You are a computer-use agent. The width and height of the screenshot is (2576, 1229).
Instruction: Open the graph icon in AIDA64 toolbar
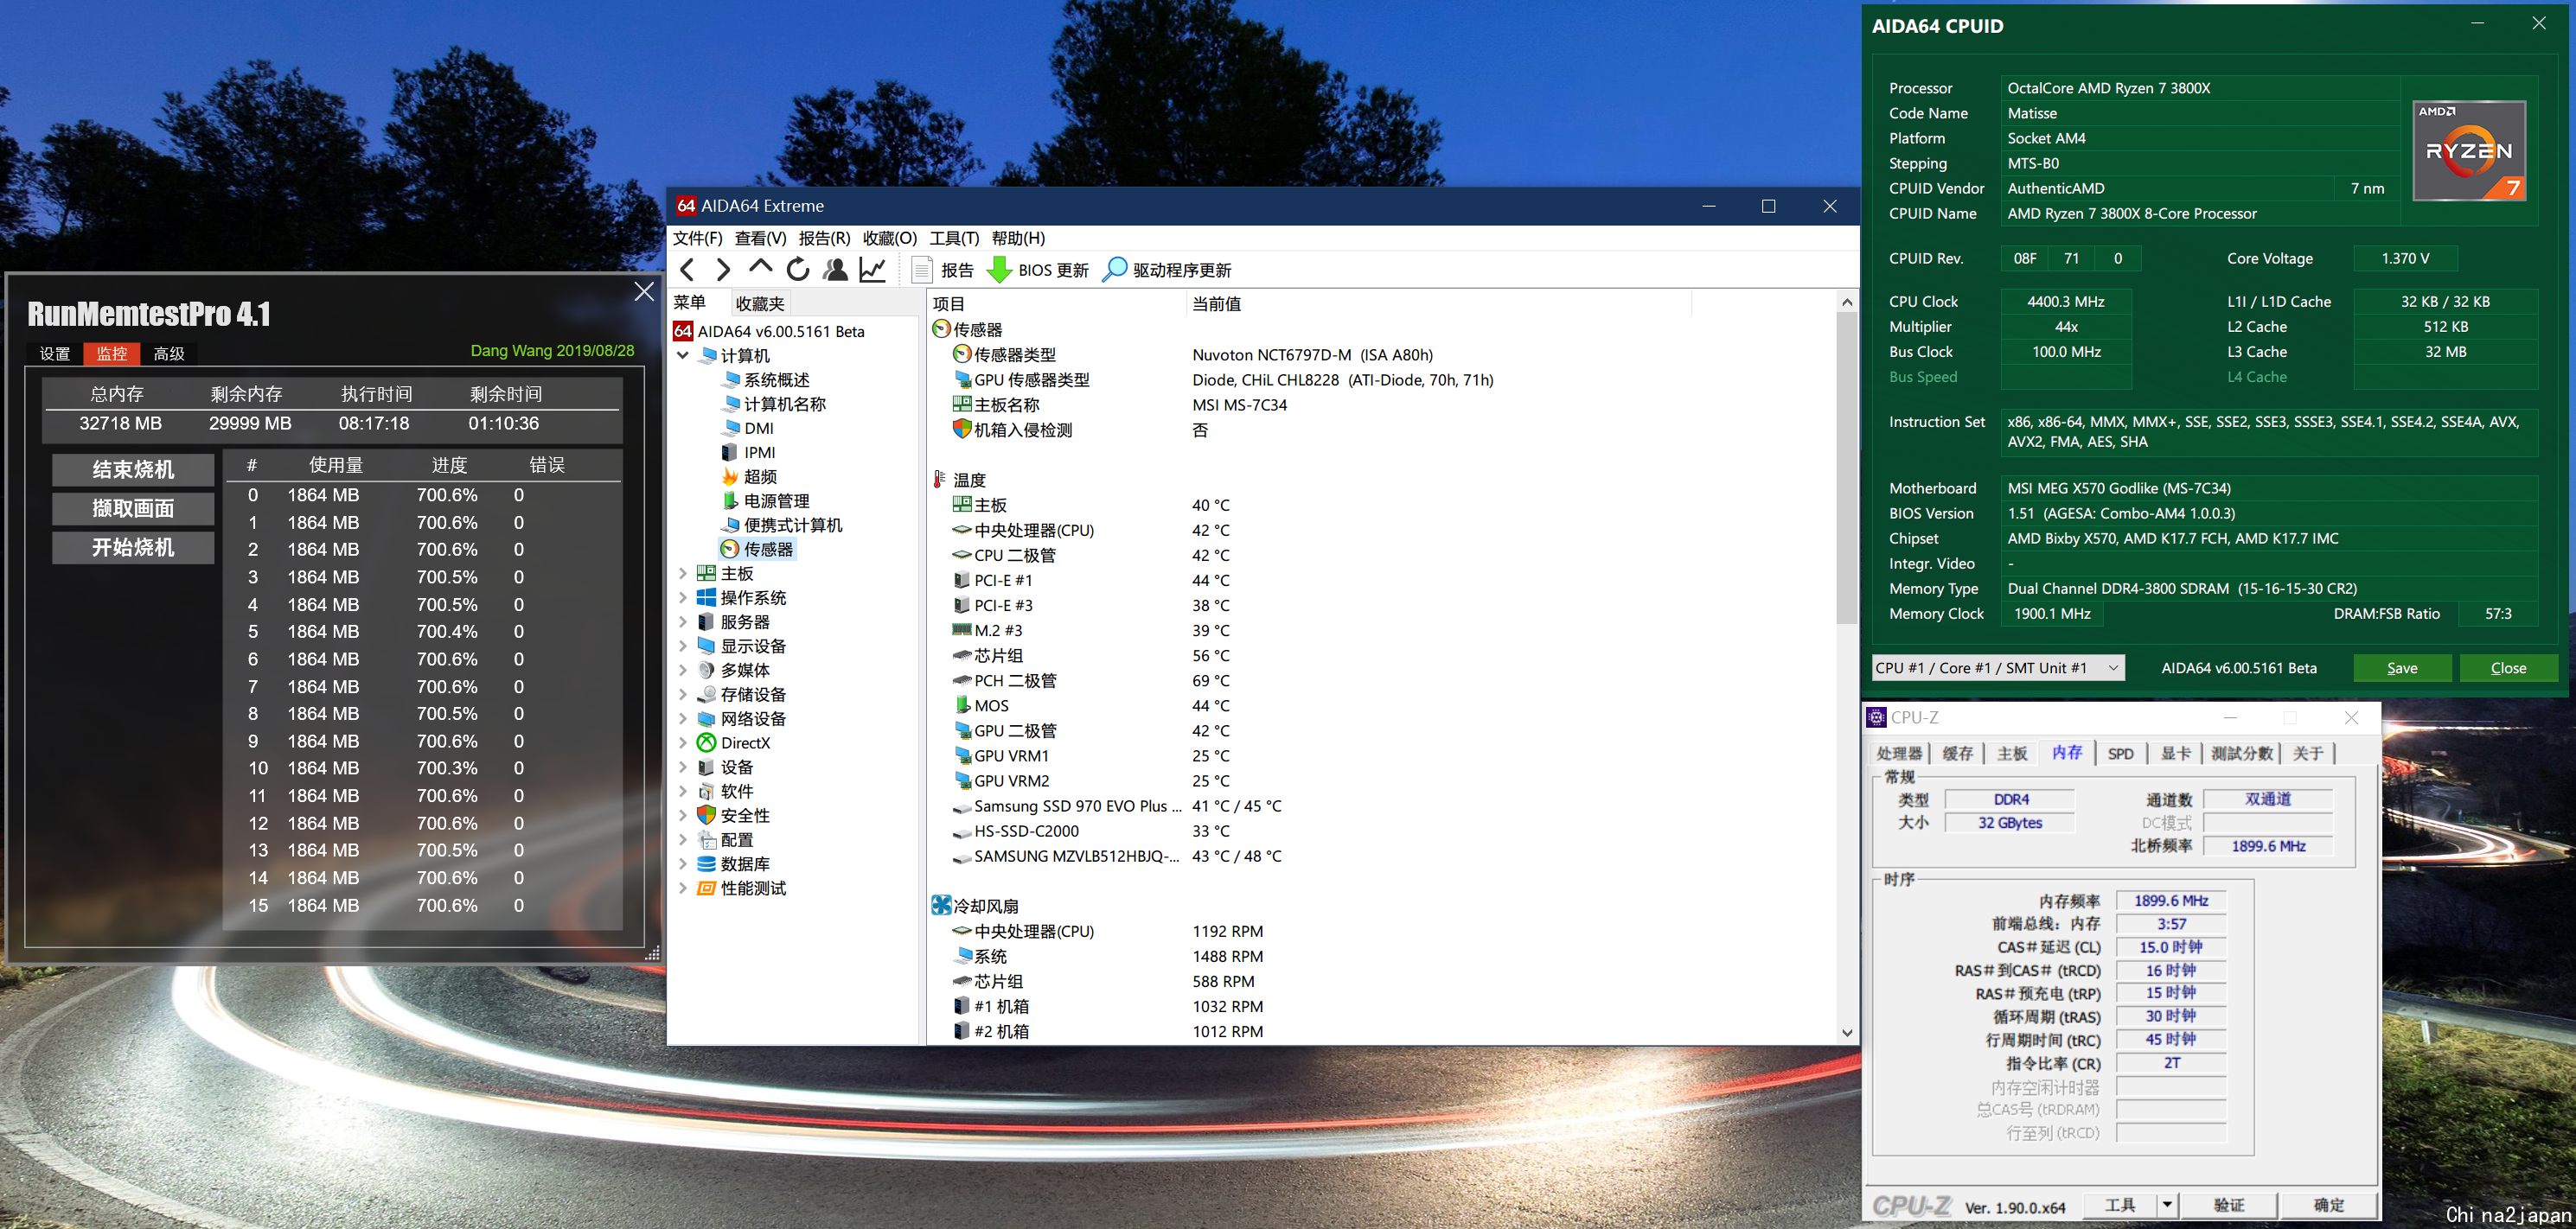[872, 270]
